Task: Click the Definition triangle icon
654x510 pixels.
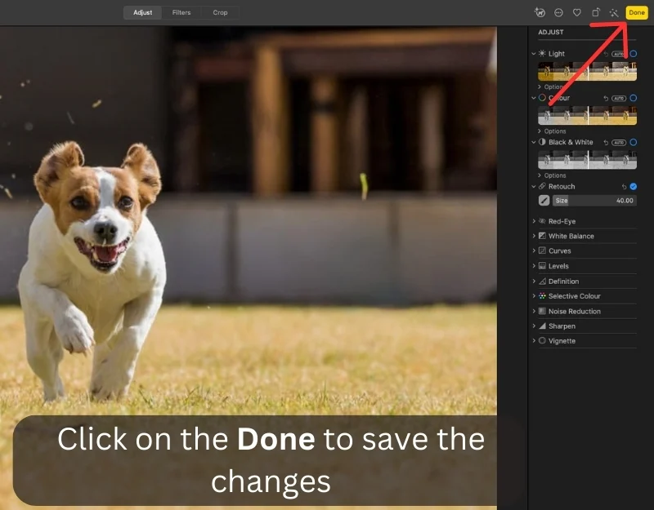Action: click(x=542, y=281)
